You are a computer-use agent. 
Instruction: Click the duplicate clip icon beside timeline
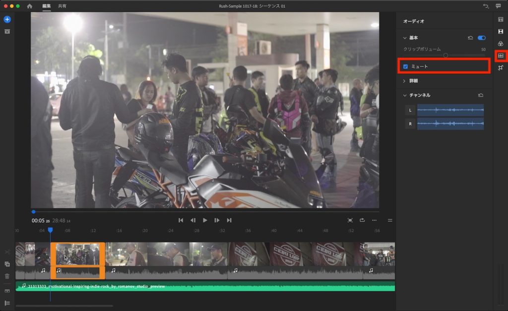[x=7, y=264]
